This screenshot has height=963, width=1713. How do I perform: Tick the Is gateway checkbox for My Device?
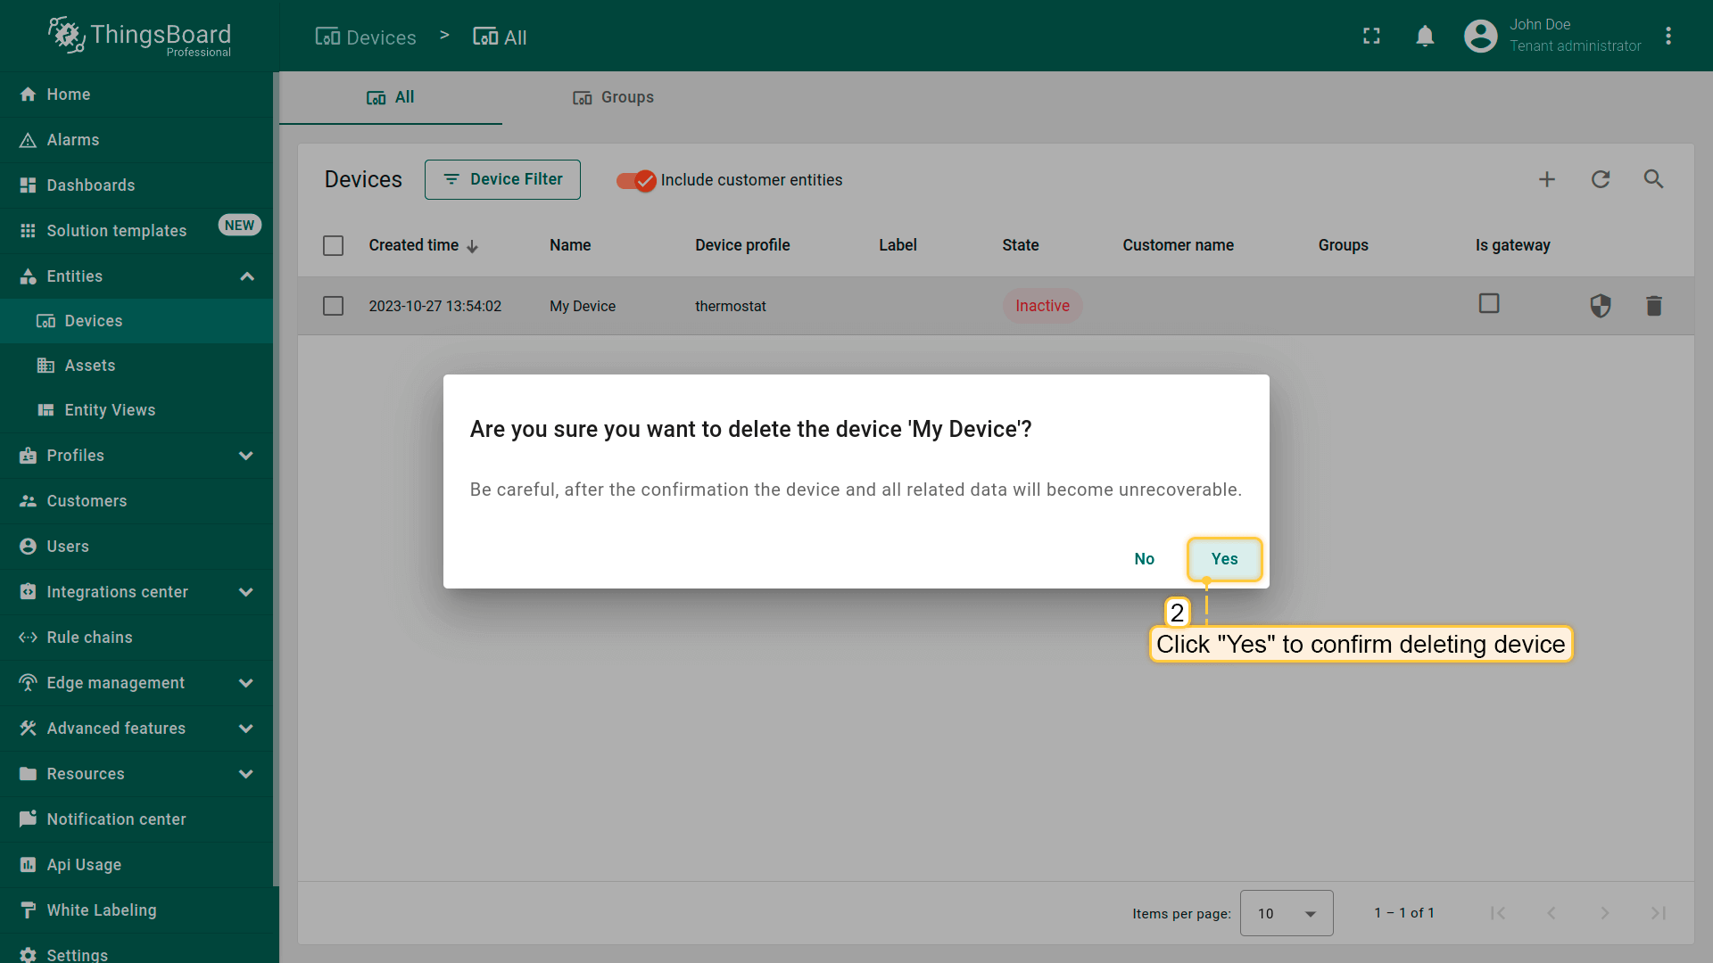point(1488,303)
